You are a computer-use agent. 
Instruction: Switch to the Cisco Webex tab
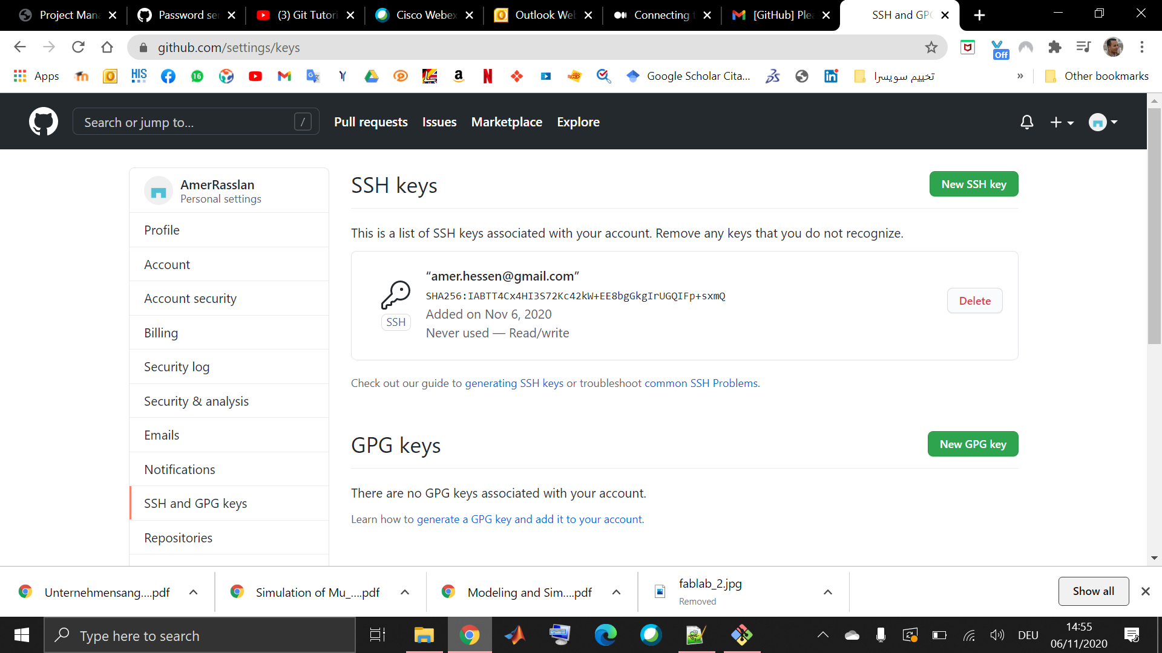(x=424, y=15)
